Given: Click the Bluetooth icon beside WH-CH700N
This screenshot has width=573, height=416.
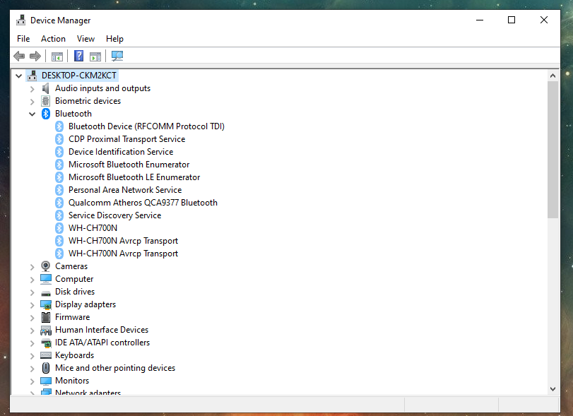Looking at the screenshot, I should pyautogui.click(x=59, y=228).
